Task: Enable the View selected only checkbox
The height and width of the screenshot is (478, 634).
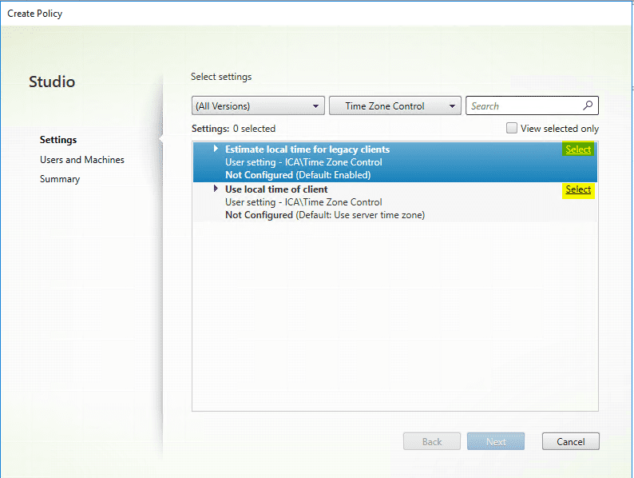Action: [x=512, y=128]
